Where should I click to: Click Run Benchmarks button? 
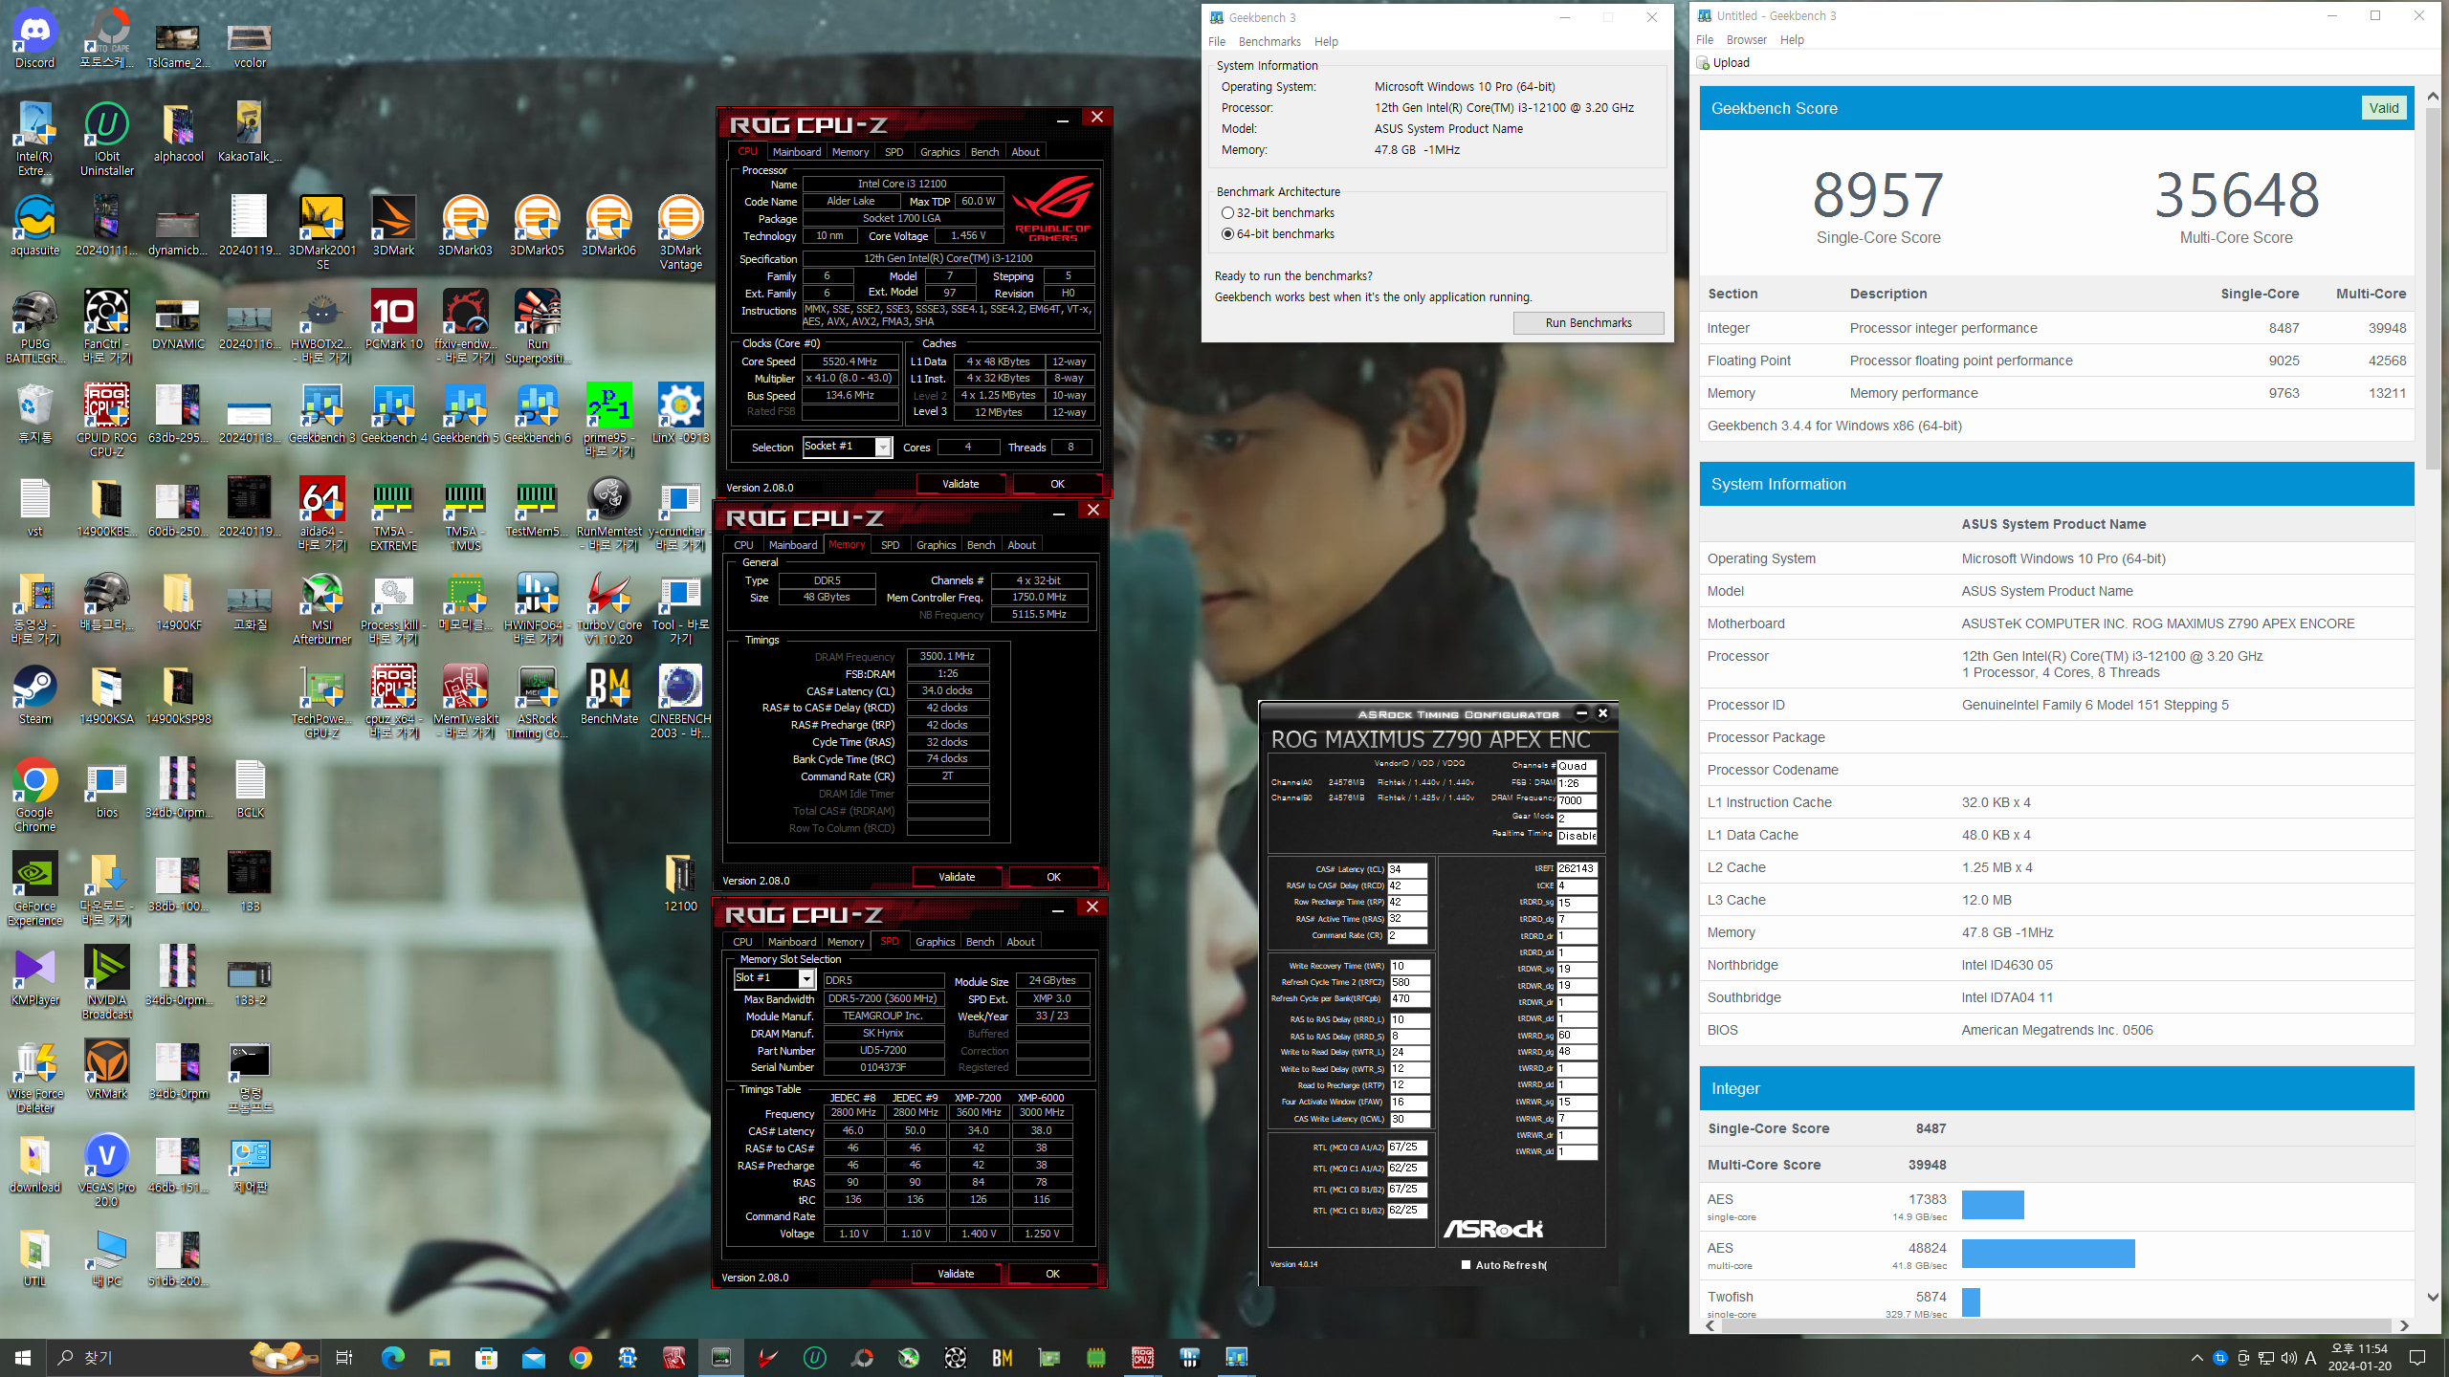[x=1588, y=322]
